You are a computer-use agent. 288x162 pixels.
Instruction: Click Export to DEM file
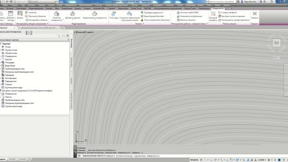188,13
